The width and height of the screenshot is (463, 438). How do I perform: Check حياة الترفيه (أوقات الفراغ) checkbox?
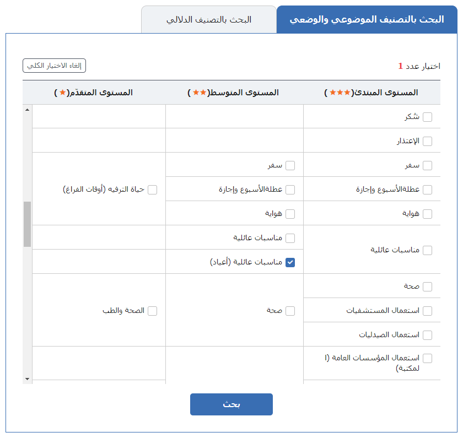pos(152,190)
